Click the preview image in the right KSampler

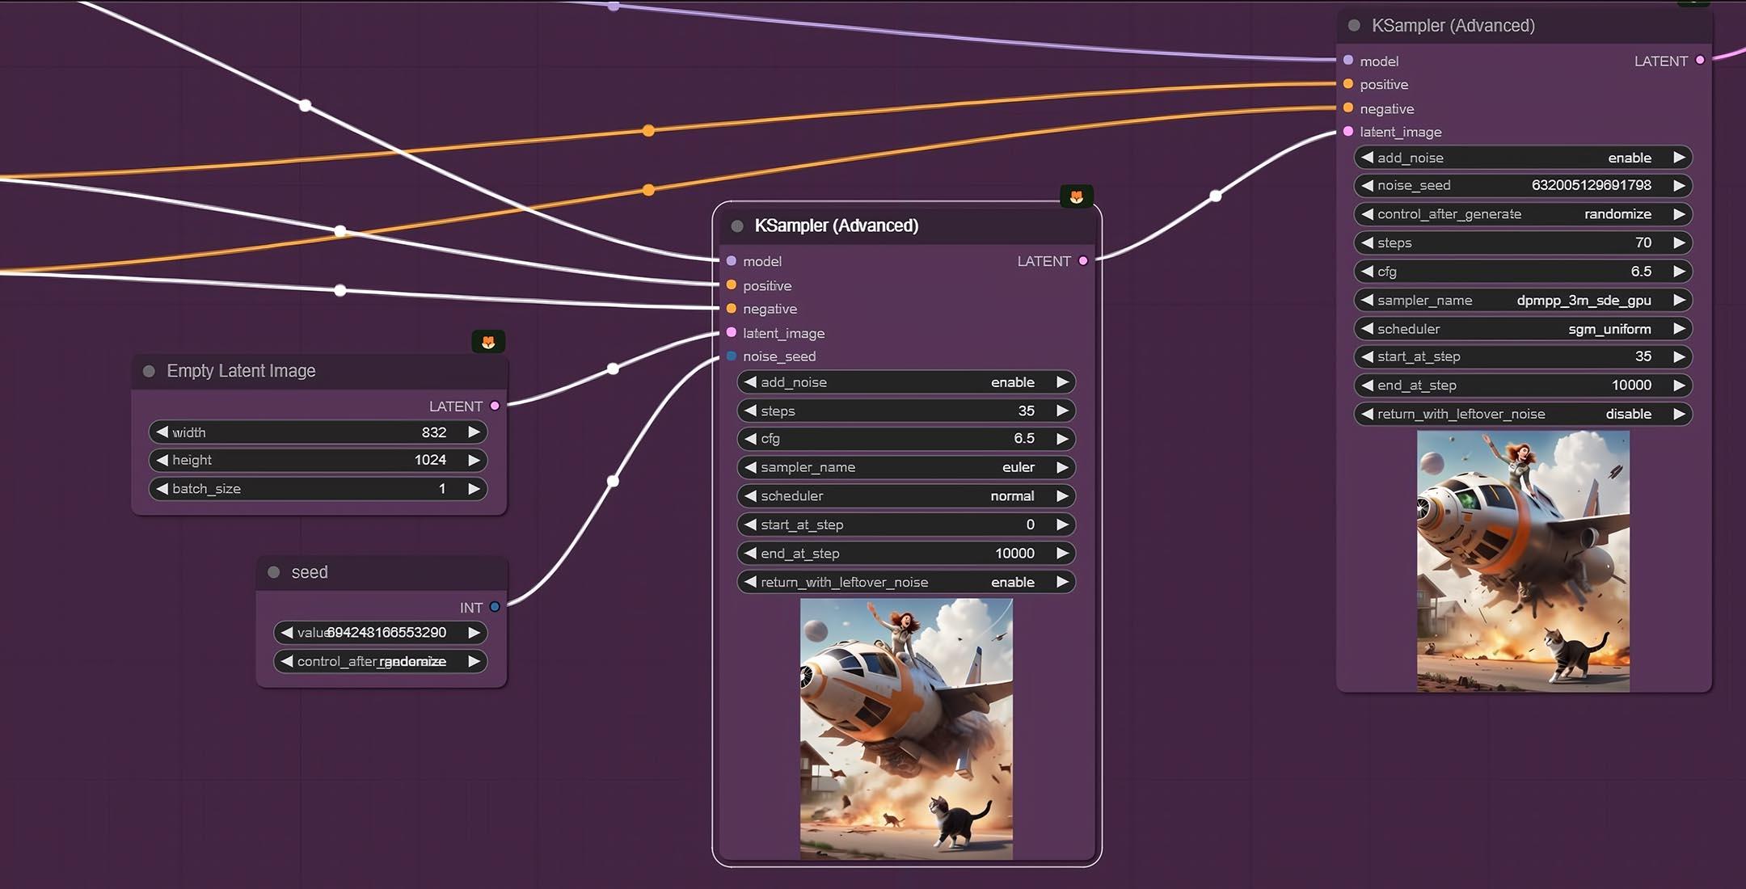(x=1523, y=561)
